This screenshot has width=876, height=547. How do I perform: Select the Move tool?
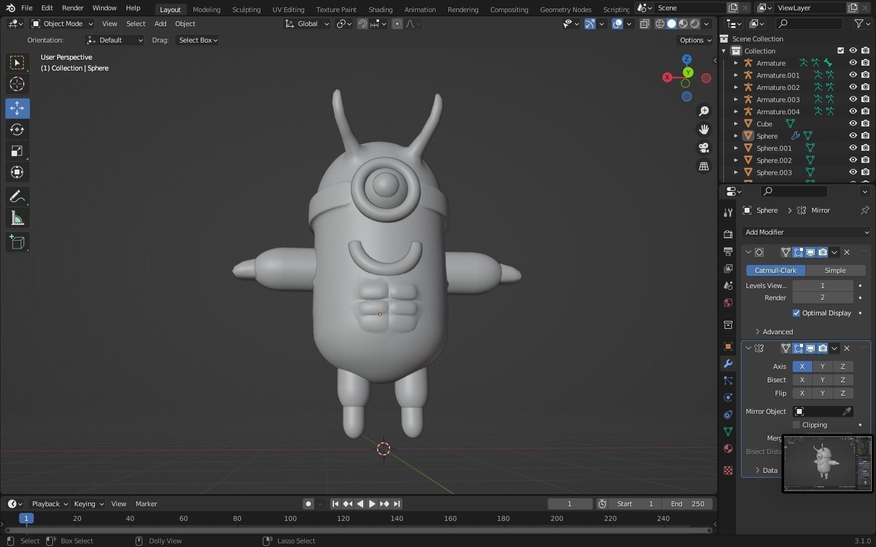17,108
